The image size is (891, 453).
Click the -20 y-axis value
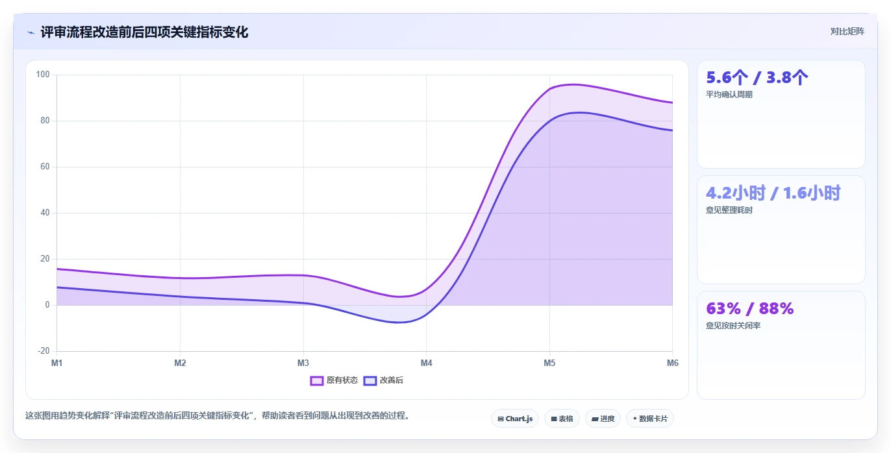44,351
